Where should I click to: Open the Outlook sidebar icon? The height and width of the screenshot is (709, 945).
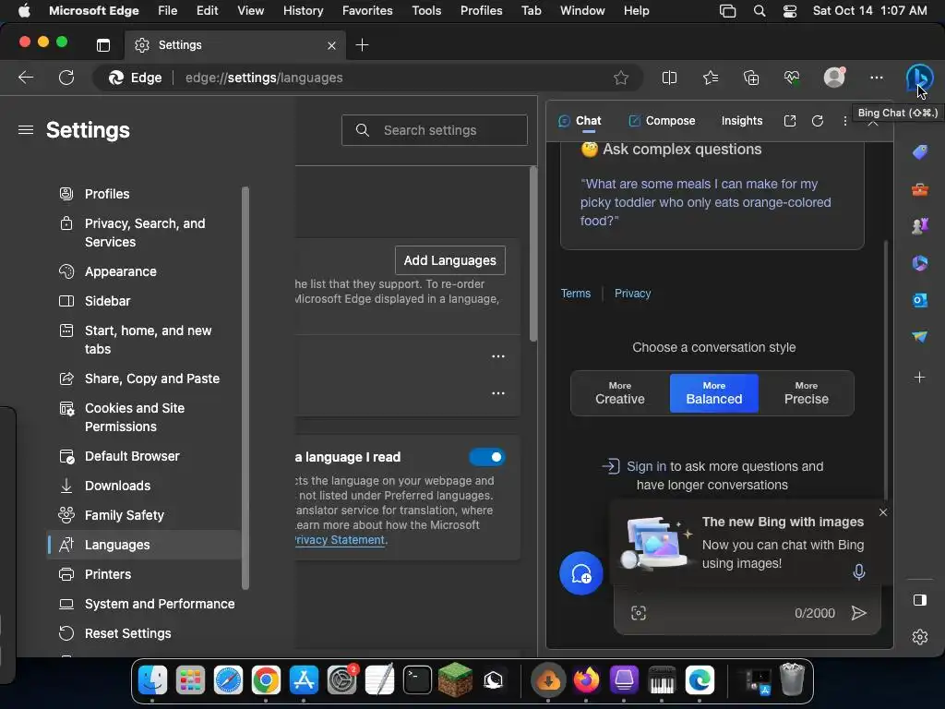(920, 300)
